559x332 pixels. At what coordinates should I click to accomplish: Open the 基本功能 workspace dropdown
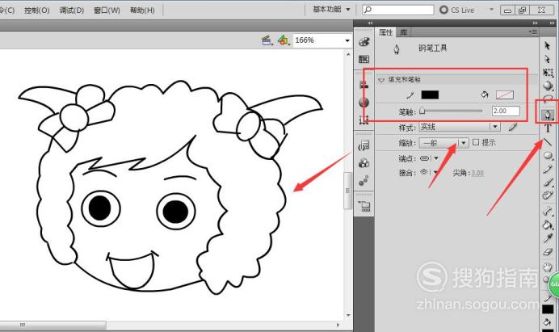tap(331, 9)
